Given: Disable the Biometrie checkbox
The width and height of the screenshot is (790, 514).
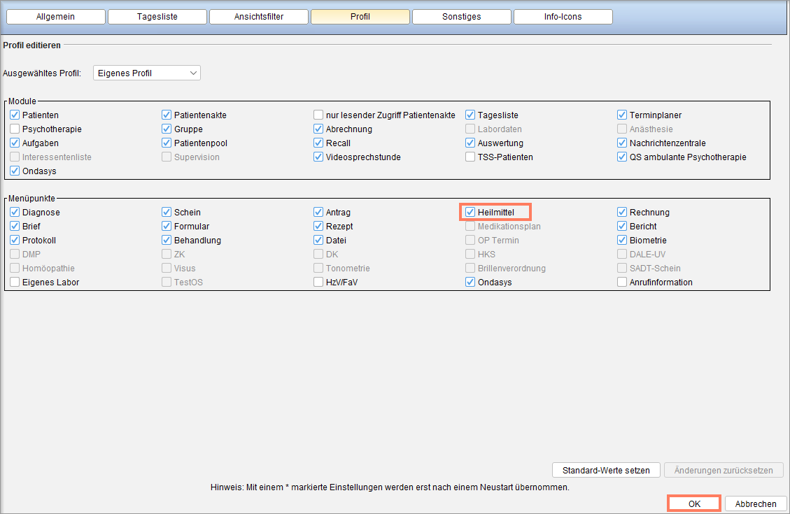Looking at the screenshot, I should click(x=622, y=240).
